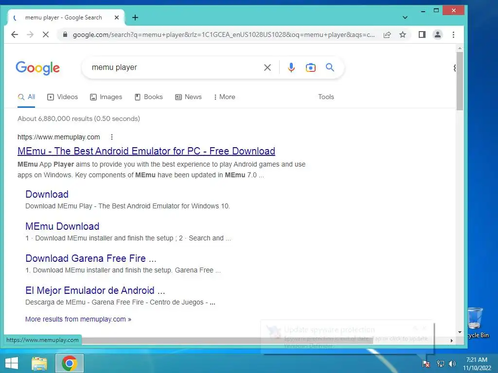This screenshot has width=498, height=373.
Task: Open Chrome side panel
Action: click(x=422, y=34)
